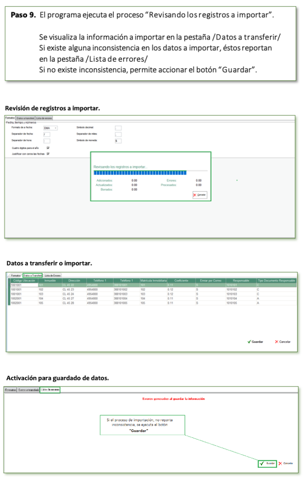Click the red X Cancelar icon below data grid
Screen dimensions: 306x482
277,342
